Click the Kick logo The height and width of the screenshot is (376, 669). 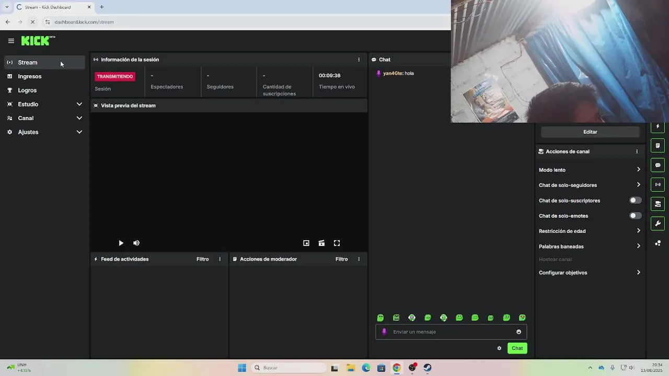click(38, 41)
